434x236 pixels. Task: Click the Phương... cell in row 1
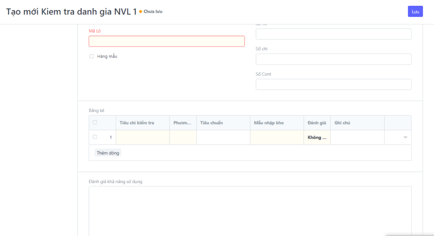coord(183,137)
